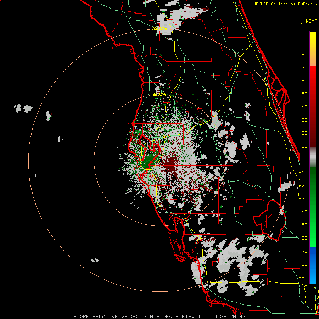Click the 0 knot scale value
319x319 pixels.
point(306,159)
